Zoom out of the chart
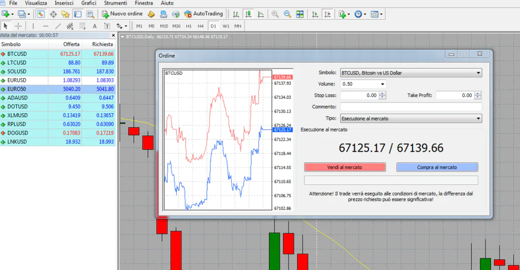The height and width of the screenshot is (270, 520). coord(287,14)
